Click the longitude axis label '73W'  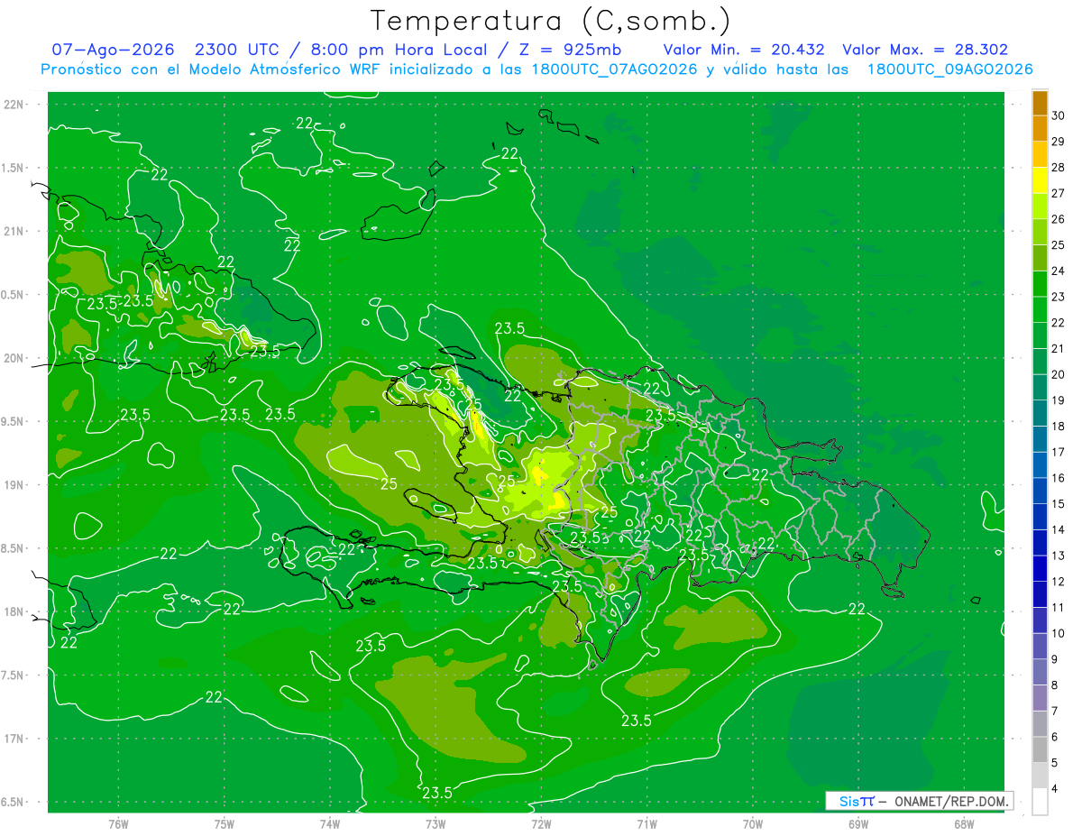tap(436, 823)
